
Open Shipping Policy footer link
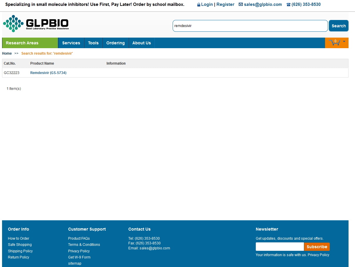[x=20, y=251]
